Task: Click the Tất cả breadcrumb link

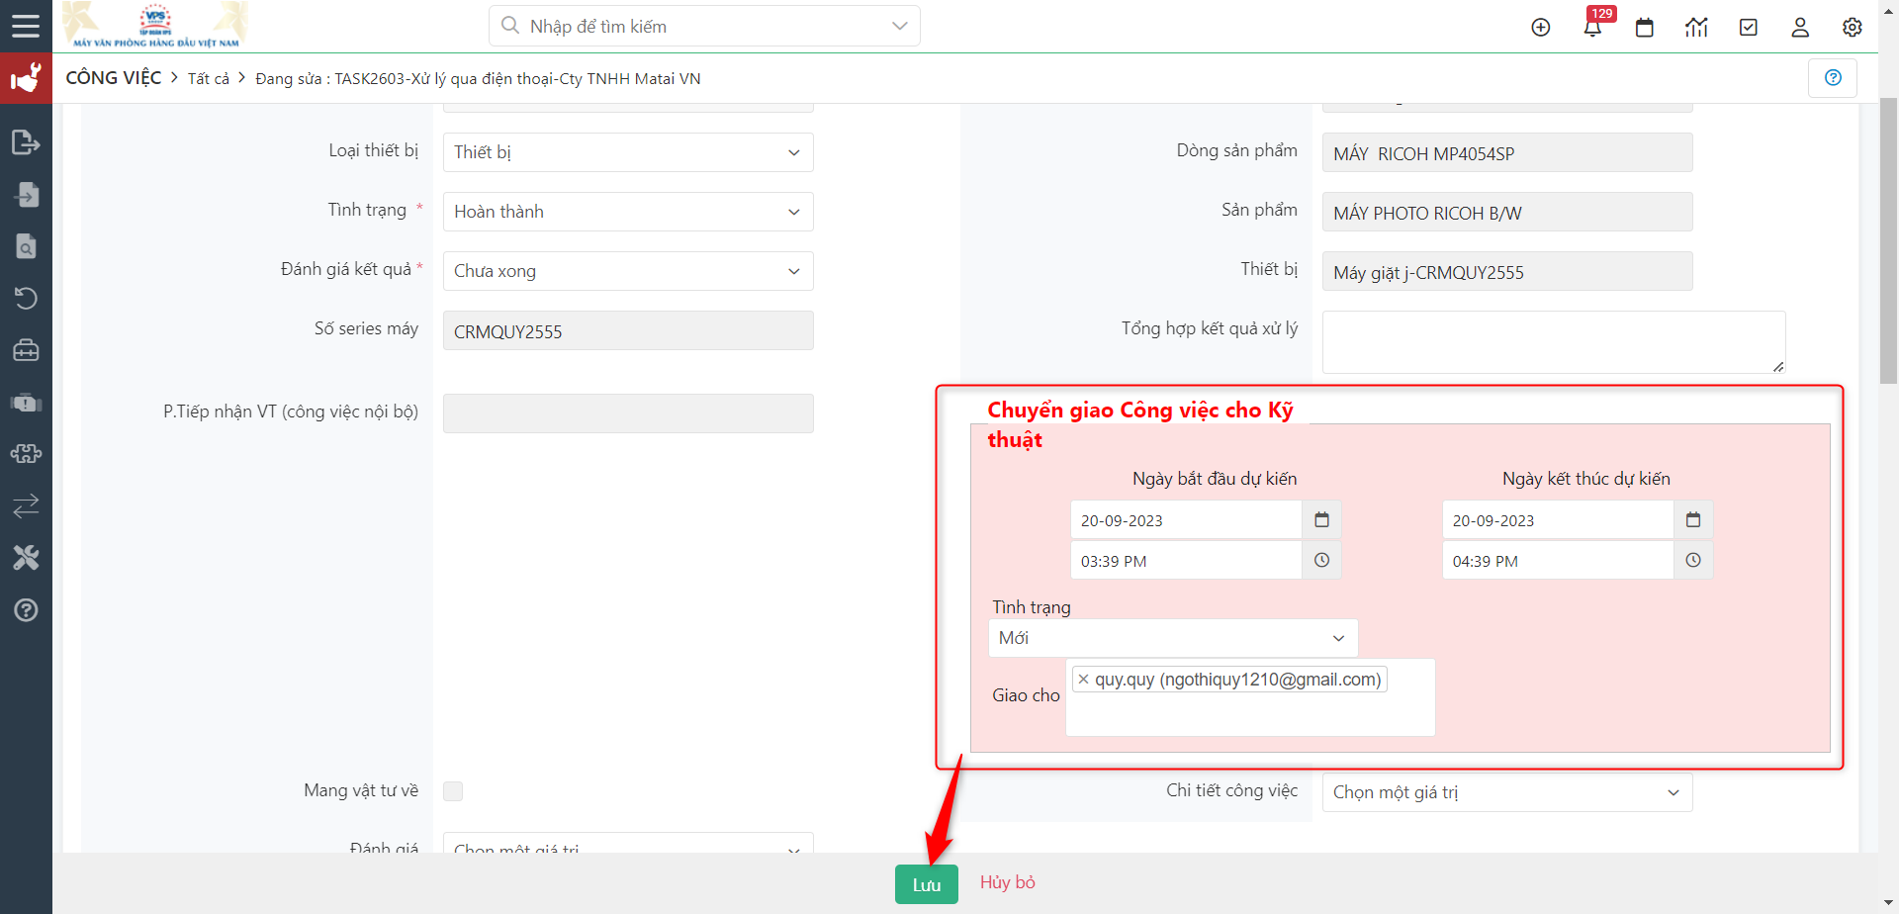Action: point(209,79)
